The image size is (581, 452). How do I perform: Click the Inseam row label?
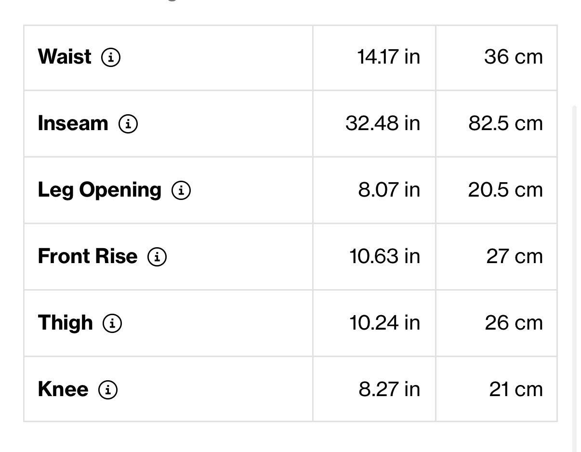(x=73, y=123)
